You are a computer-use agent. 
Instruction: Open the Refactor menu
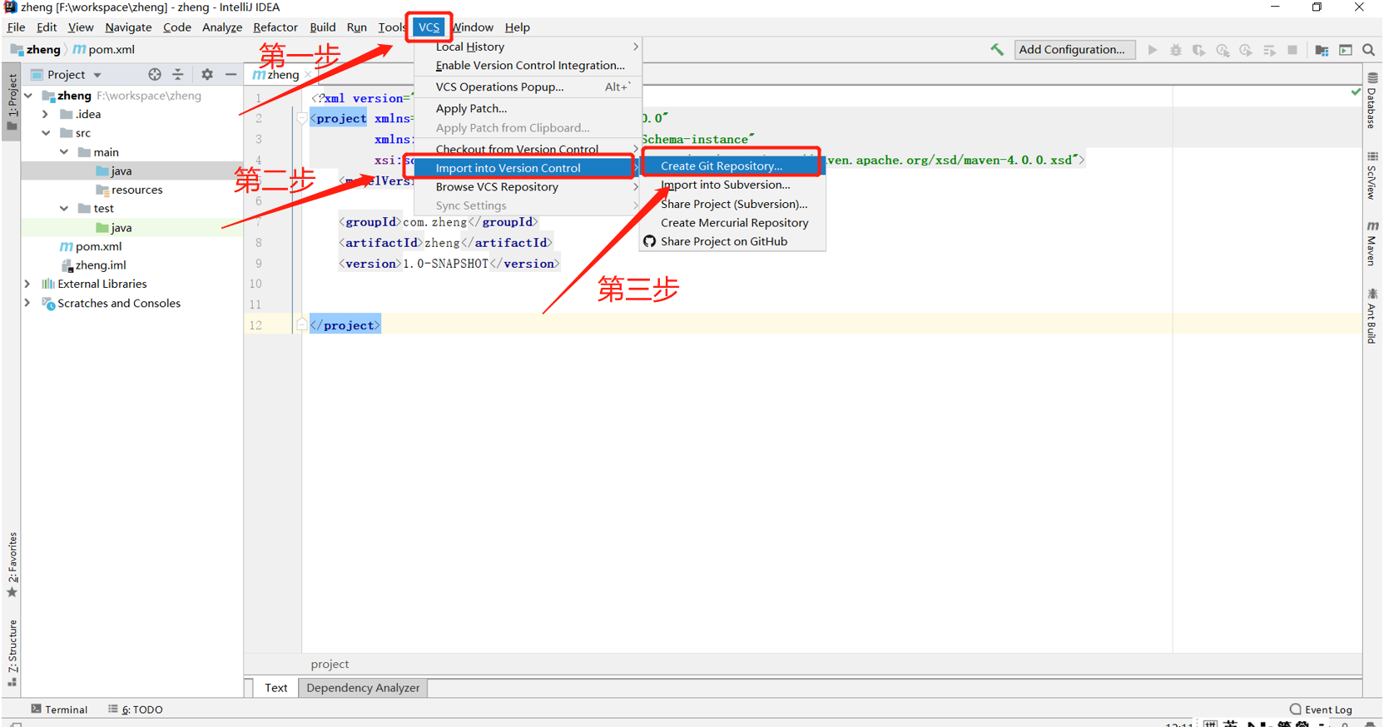(x=275, y=27)
